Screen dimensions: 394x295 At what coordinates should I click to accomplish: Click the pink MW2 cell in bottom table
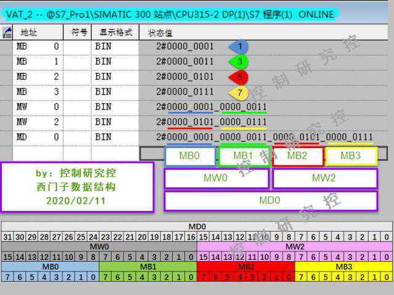click(294, 246)
